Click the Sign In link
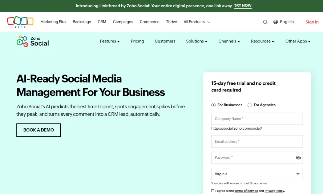The image size is (323, 194). click(x=312, y=22)
